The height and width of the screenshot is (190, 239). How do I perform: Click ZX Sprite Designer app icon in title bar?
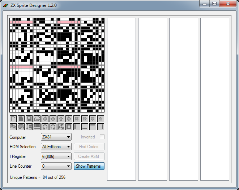[6, 5]
